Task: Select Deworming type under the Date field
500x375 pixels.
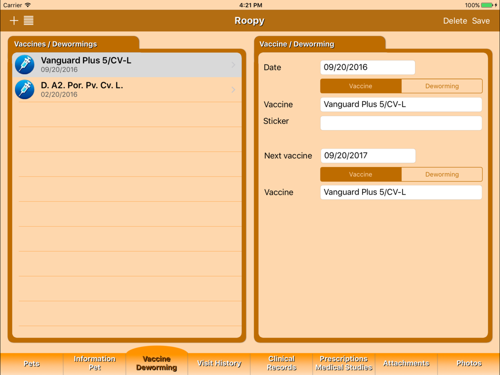Action: tap(441, 86)
